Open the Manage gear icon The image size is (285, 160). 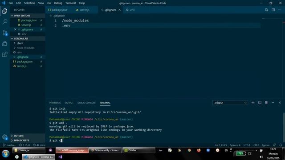[x=5, y=137]
